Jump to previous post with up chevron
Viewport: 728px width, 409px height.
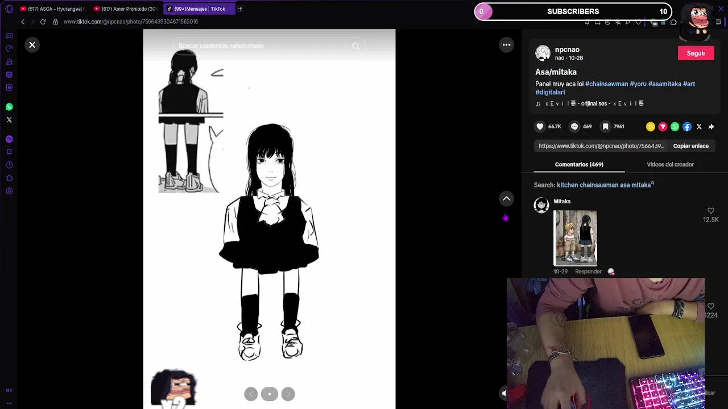(x=506, y=199)
